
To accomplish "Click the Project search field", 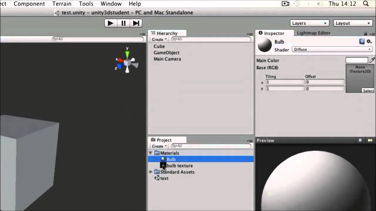I will coord(211,146).
